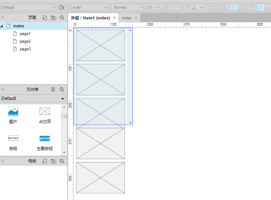Collapse the index page tree node
The height and width of the screenshot is (200, 271).
[2, 26]
